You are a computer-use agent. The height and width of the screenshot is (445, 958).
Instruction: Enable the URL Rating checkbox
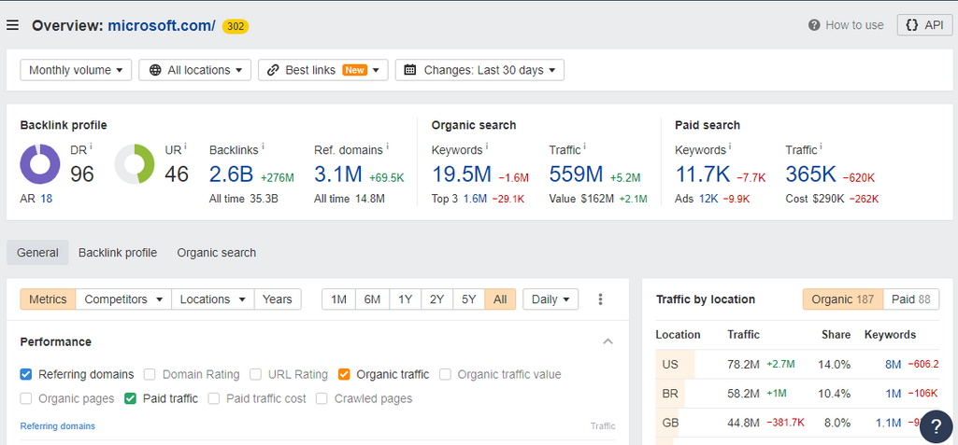point(256,374)
